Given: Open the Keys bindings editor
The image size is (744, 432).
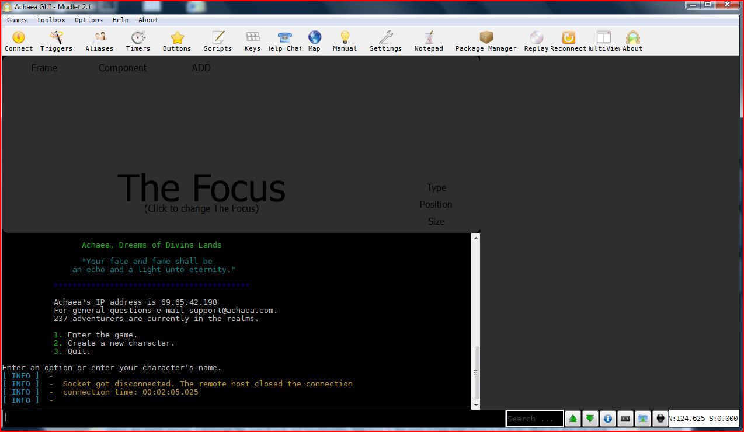Looking at the screenshot, I should [x=252, y=41].
